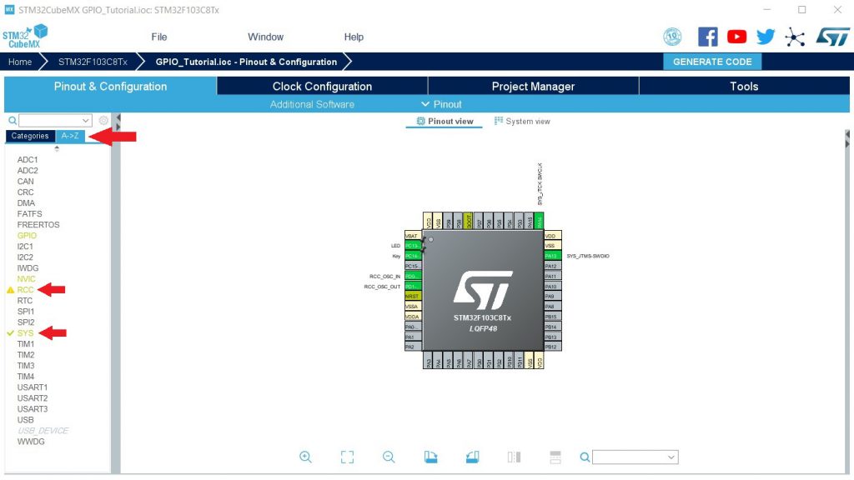Click the ST logo in the top right
Image resolution: width=854 pixels, height=480 pixels.
coord(833,36)
